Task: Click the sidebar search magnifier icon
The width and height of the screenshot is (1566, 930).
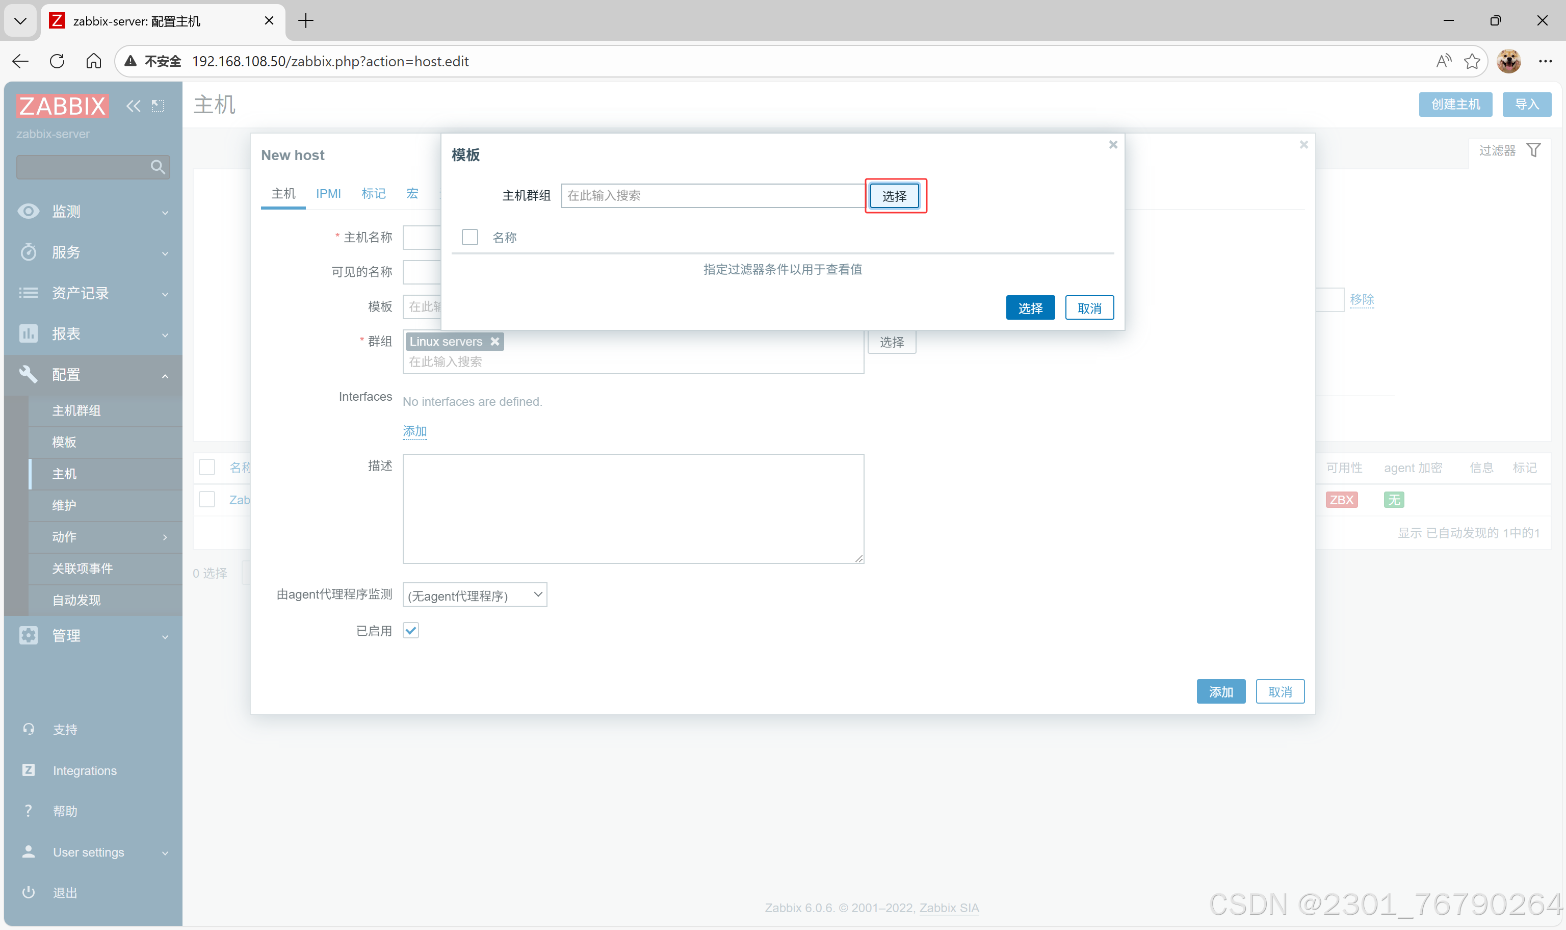Action: point(157,167)
